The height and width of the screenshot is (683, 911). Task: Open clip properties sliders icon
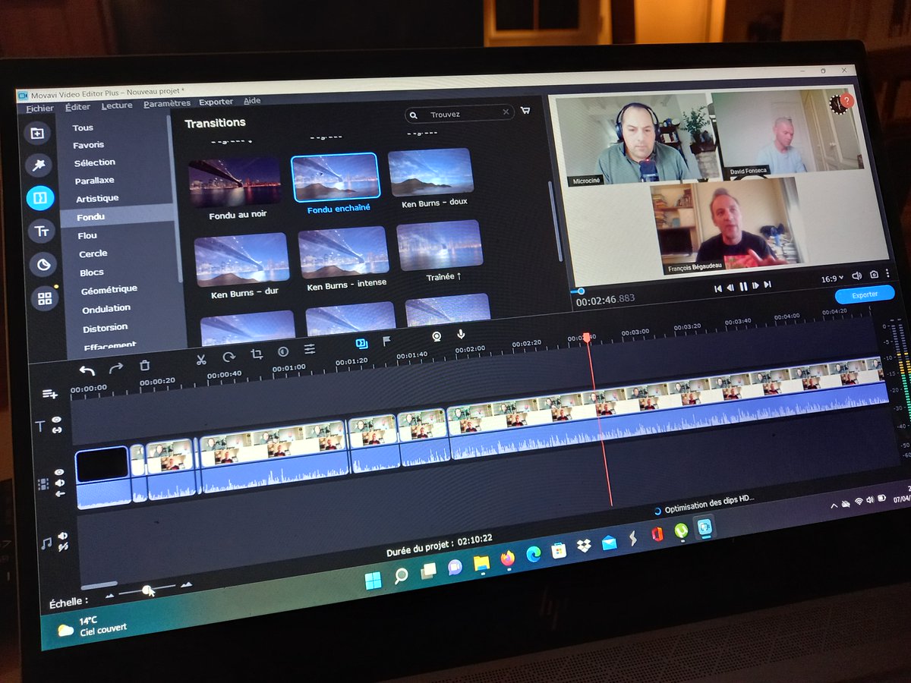click(310, 349)
